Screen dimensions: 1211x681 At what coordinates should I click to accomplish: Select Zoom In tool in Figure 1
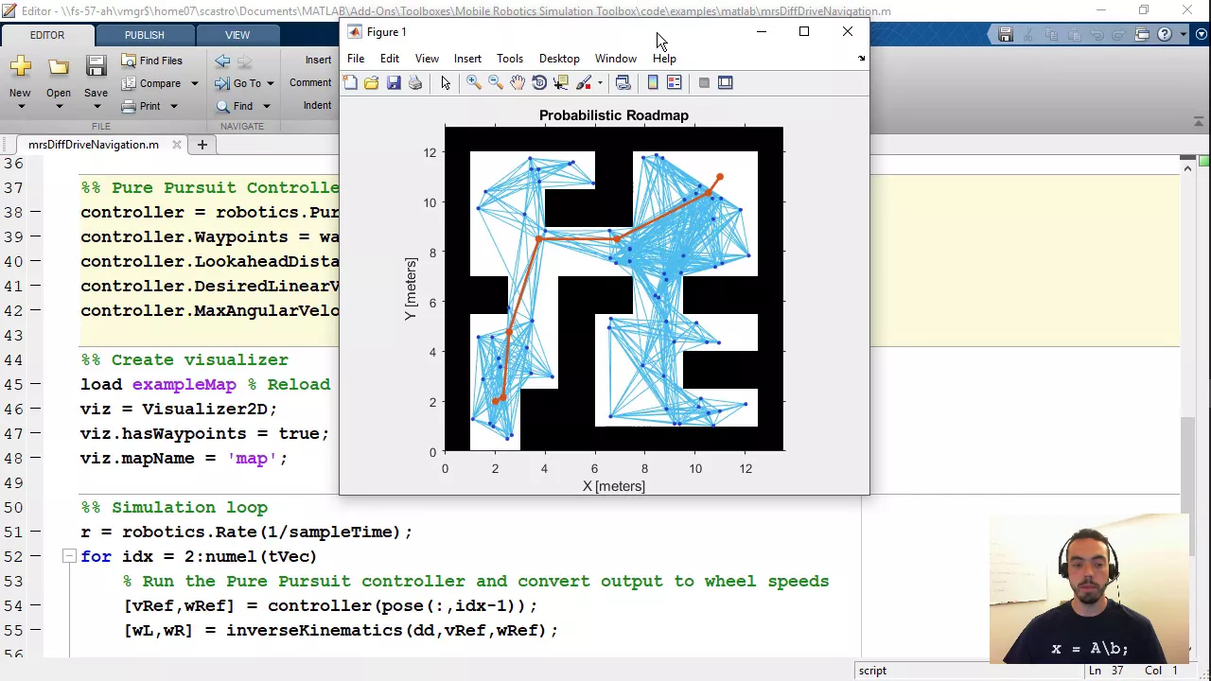point(474,83)
